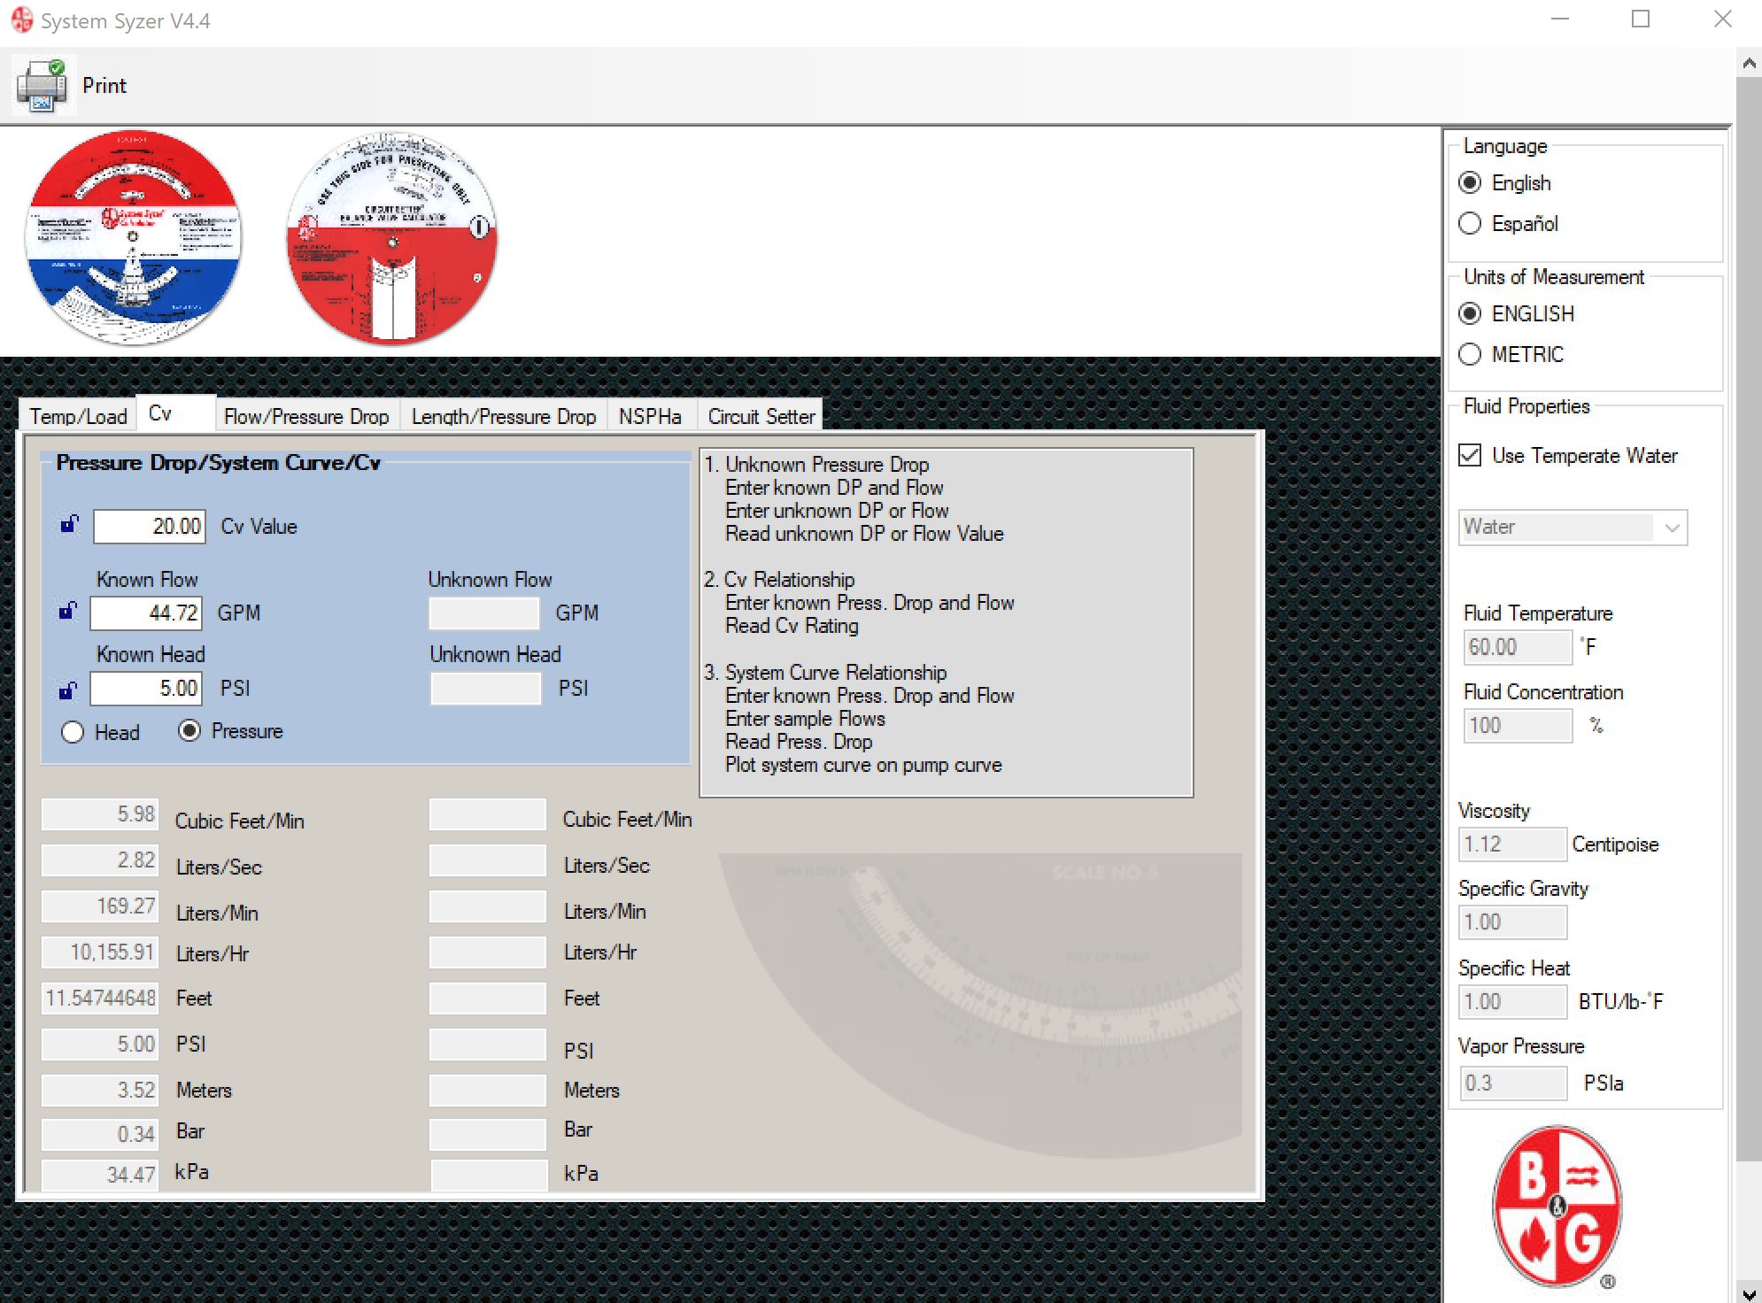The width and height of the screenshot is (1762, 1303).
Task: Toggle the lock icon beside Known Flow
Action: [x=68, y=611]
